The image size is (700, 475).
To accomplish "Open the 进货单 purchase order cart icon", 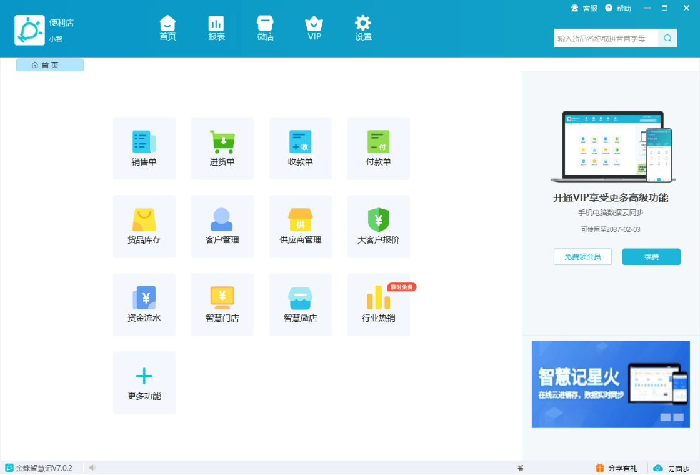I will coord(222,142).
